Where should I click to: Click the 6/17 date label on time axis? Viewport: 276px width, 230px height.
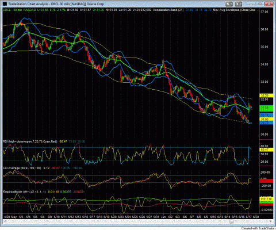(x=249, y=217)
